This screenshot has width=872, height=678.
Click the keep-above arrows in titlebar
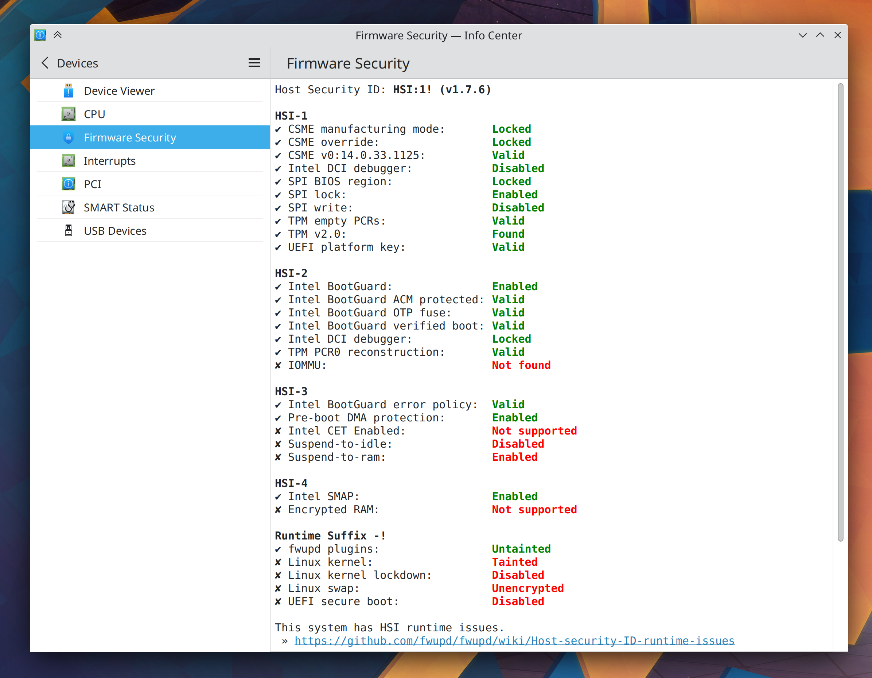[x=58, y=35]
